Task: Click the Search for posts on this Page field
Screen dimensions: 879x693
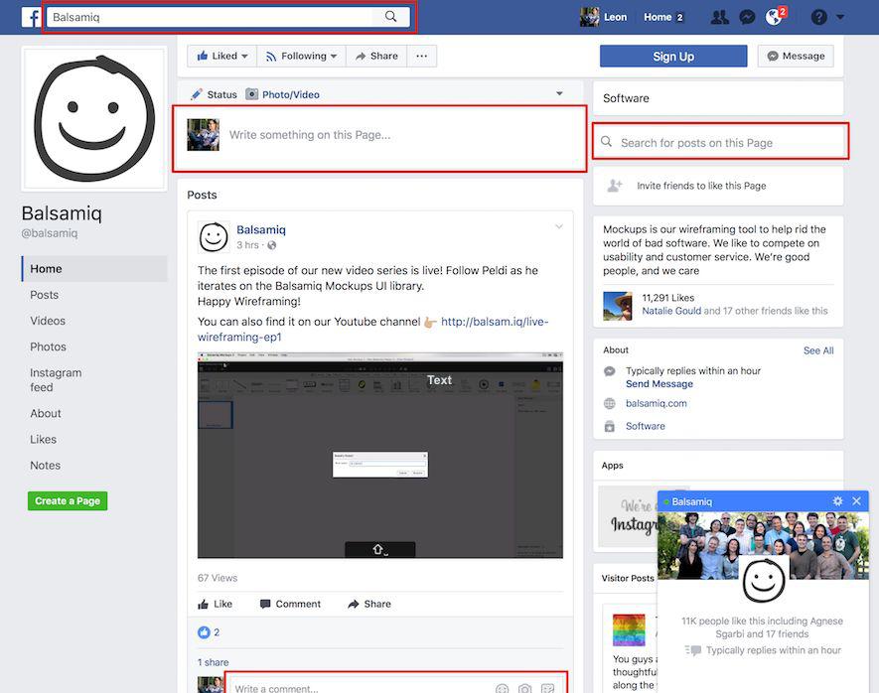Action: click(x=720, y=142)
